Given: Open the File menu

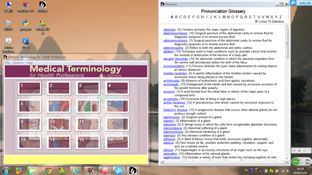Looking at the screenshot, I should tap(7, 63).
